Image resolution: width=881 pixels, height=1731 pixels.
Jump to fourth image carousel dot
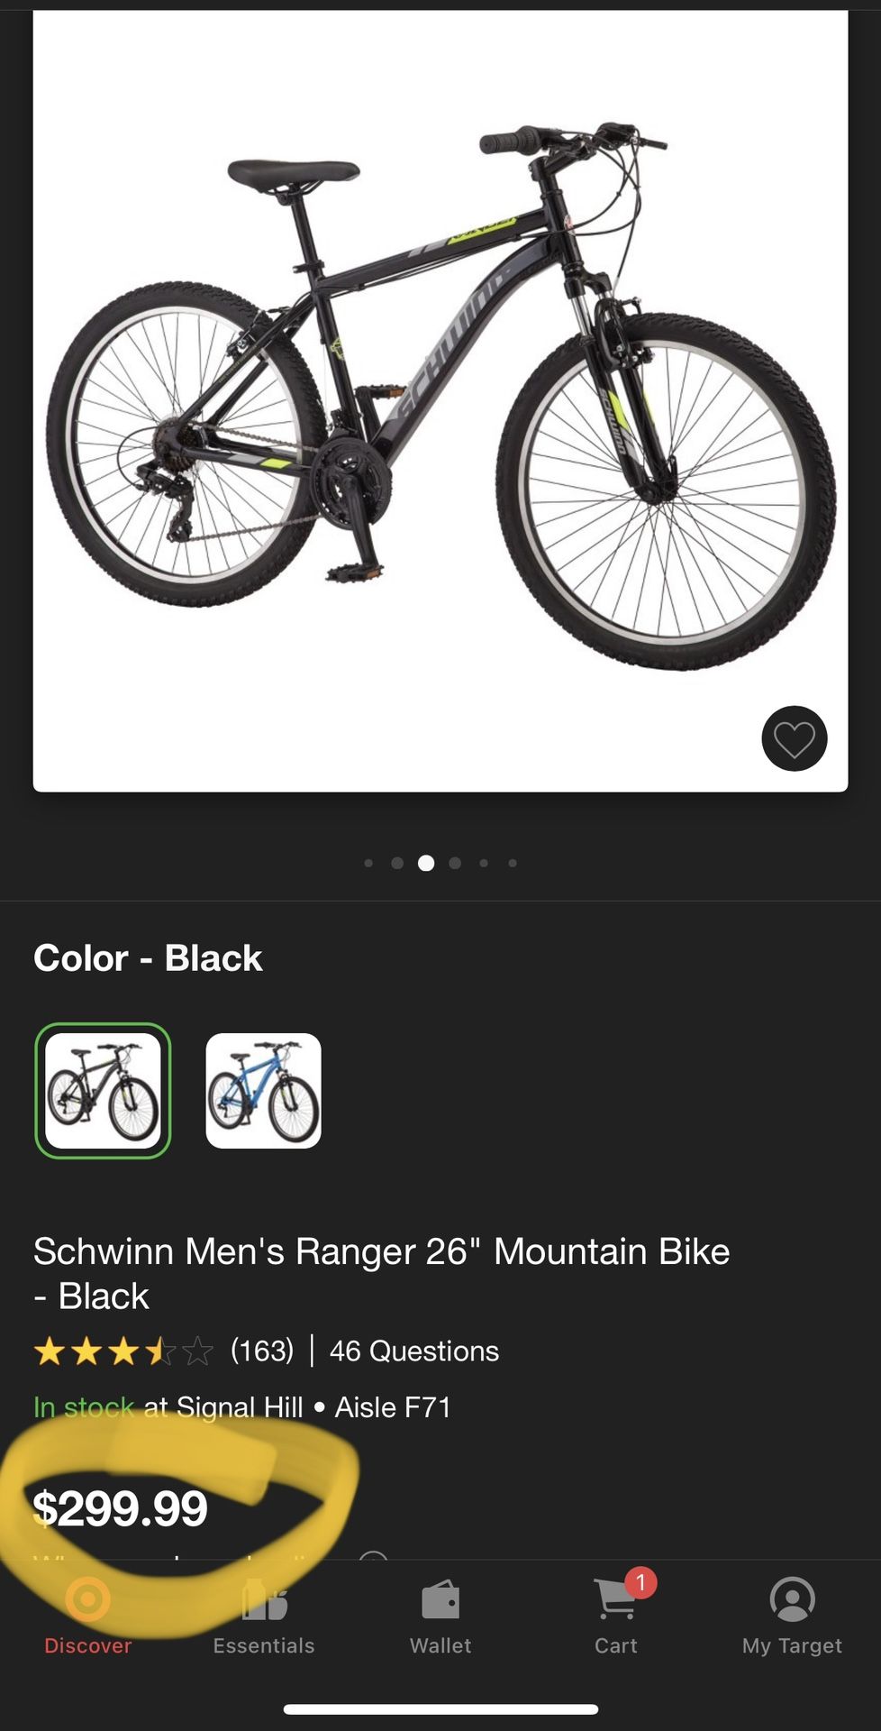[x=455, y=863]
